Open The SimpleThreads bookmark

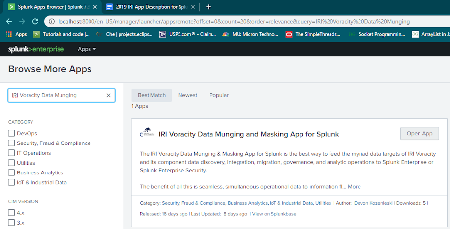(313, 34)
